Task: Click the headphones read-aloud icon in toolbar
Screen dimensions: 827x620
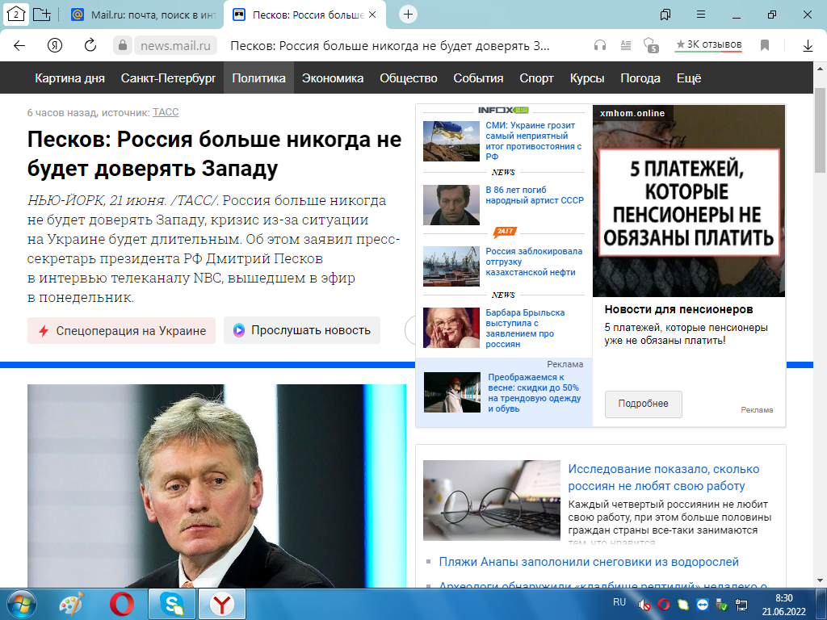Action: [602, 45]
